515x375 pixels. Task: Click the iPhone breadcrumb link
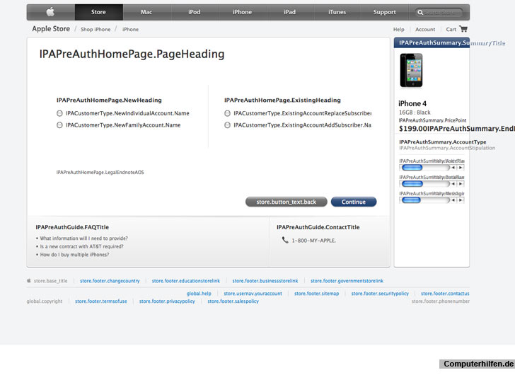point(130,30)
